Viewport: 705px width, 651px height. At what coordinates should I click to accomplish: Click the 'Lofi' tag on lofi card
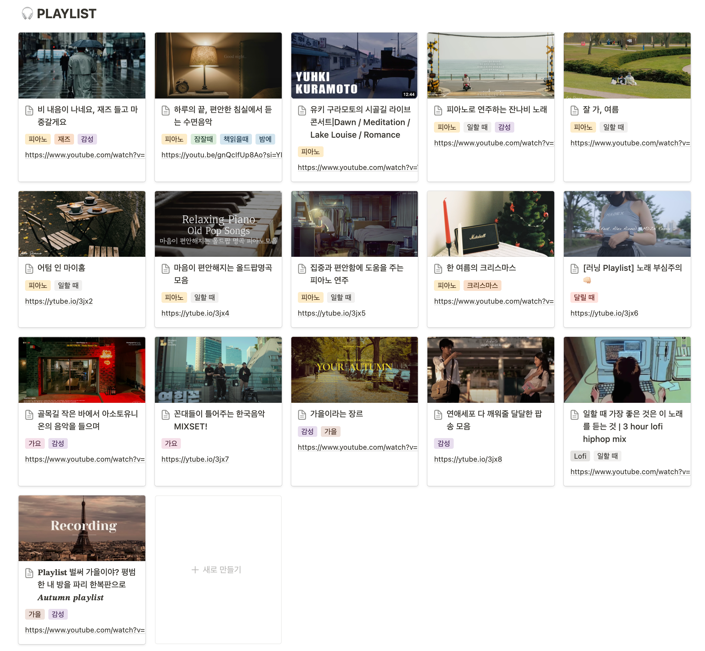tap(580, 456)
